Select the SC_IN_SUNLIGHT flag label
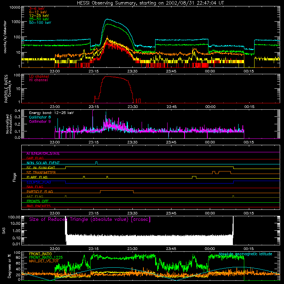 coord(41,168)
